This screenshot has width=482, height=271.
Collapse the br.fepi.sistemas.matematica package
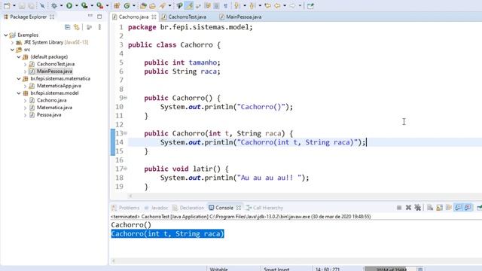pyautogui.click(x=19, y=78)
